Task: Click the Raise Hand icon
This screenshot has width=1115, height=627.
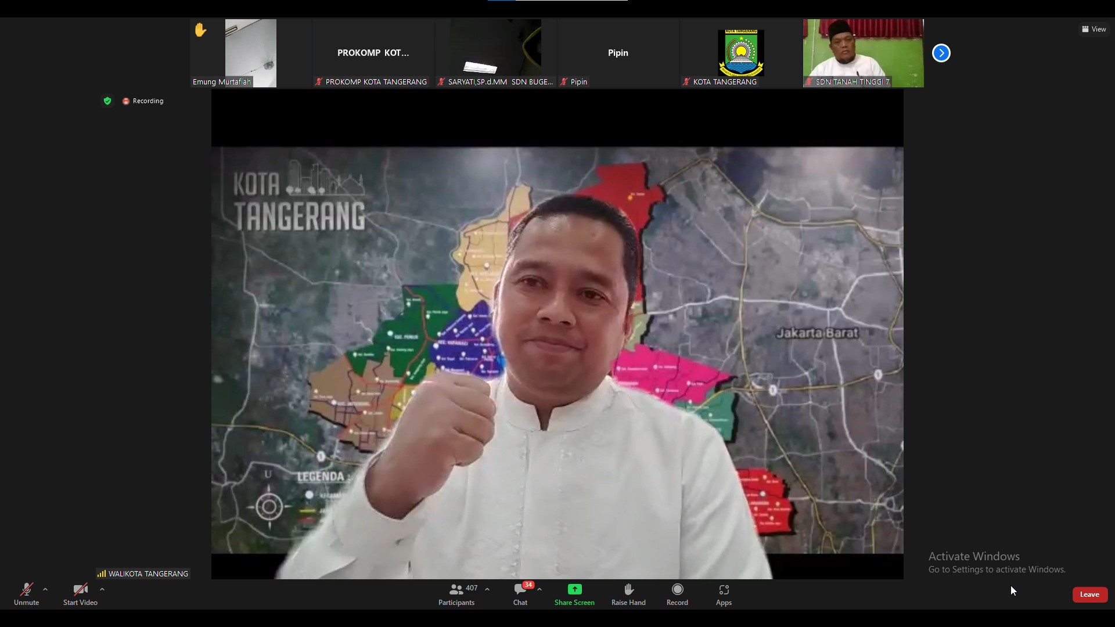Action: coord(628,590)
